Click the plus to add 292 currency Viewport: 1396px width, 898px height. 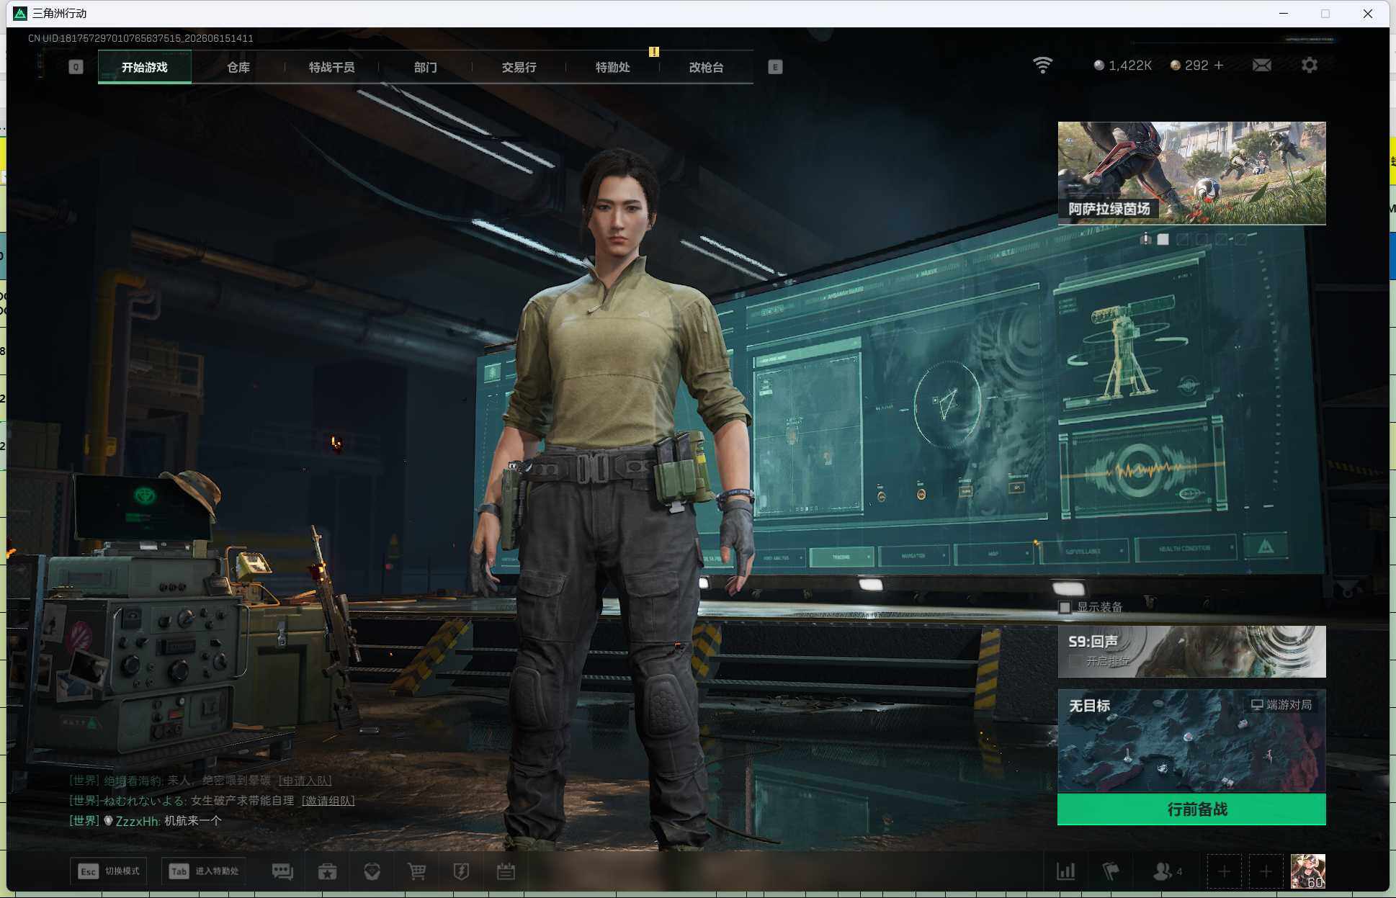pos(1219,66)
